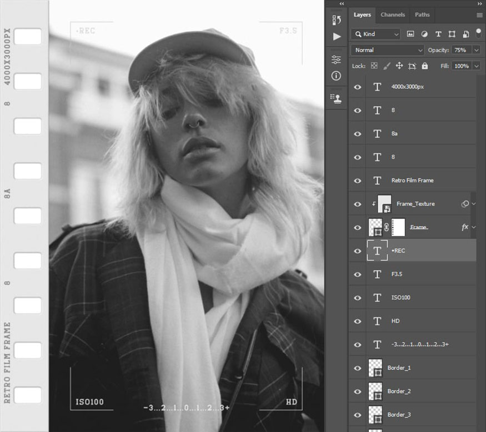486x432 pixels.
Task: Open the Properties sliders panel icon
Action: click(336, 59)
